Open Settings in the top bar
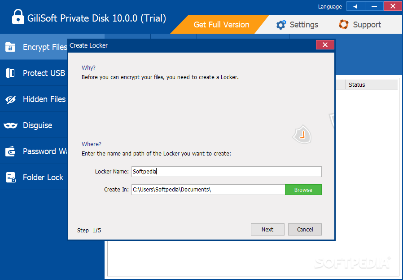 298,24
